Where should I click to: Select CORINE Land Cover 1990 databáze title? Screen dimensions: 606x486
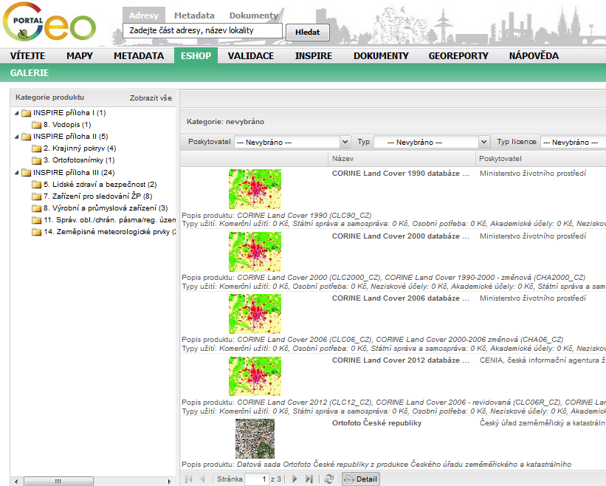[x=400, y=174]
